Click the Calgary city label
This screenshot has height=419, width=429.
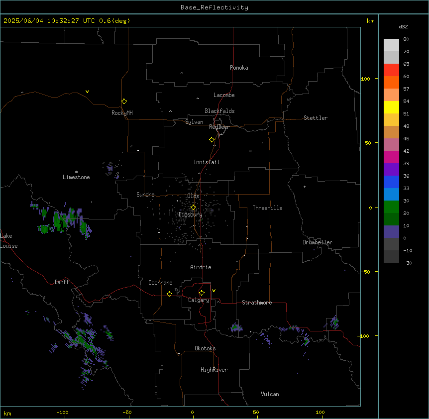pos(199,300)
